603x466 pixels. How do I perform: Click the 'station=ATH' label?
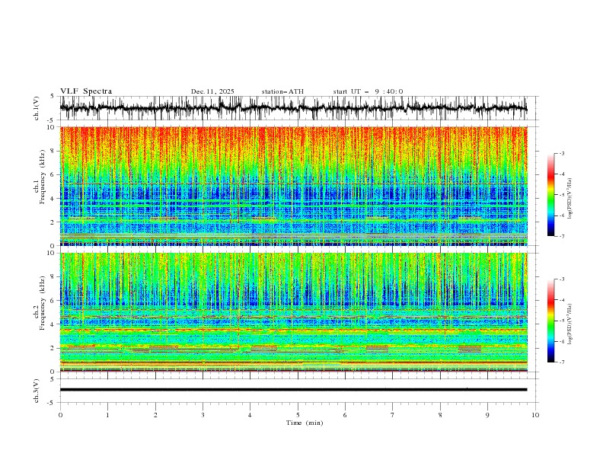point(282,91)
